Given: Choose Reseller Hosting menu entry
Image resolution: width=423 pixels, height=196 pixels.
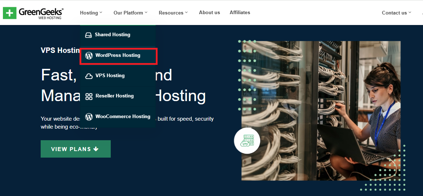Looking at the screenshot, I should (x=118, y=96).
